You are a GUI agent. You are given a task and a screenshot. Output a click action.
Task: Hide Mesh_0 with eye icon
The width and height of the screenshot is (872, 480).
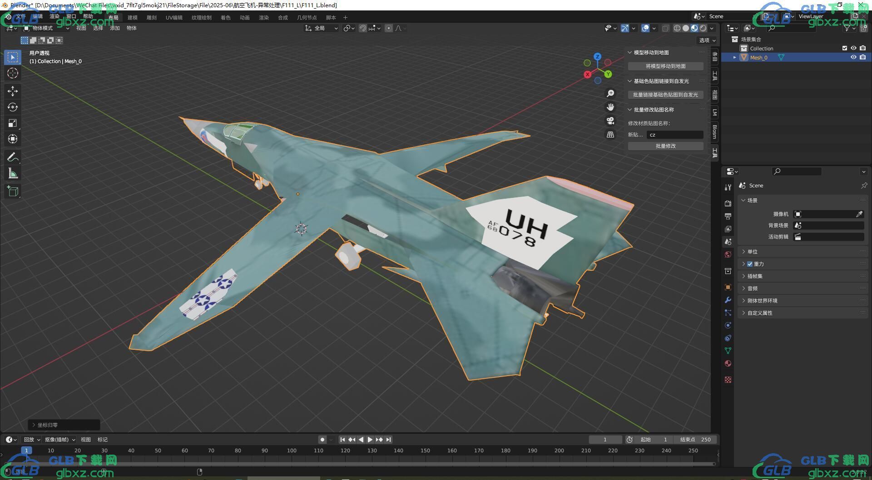tap(853, 57)
